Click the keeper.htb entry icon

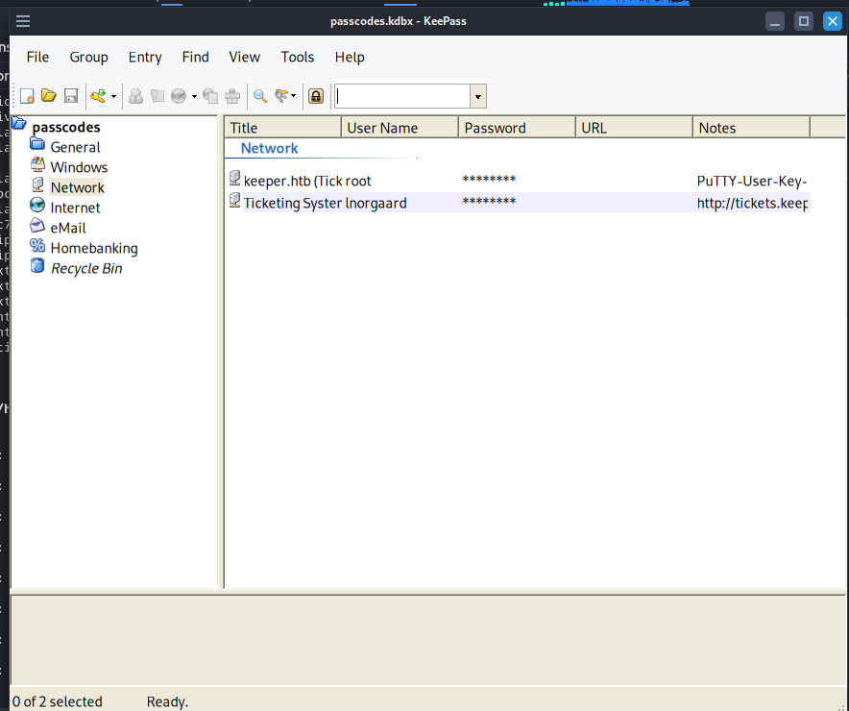(x=234, y=178)
